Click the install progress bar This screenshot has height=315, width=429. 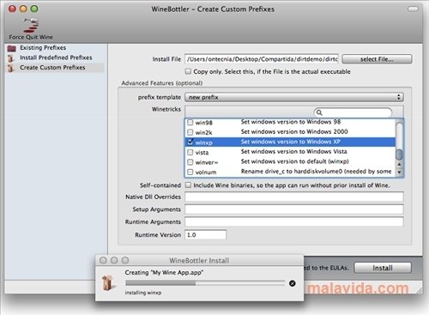coord(205,283)
